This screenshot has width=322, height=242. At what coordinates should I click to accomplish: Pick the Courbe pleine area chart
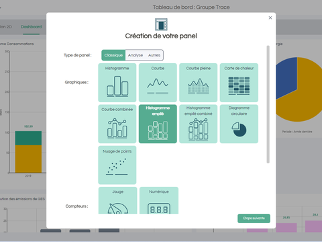(199, 83)
